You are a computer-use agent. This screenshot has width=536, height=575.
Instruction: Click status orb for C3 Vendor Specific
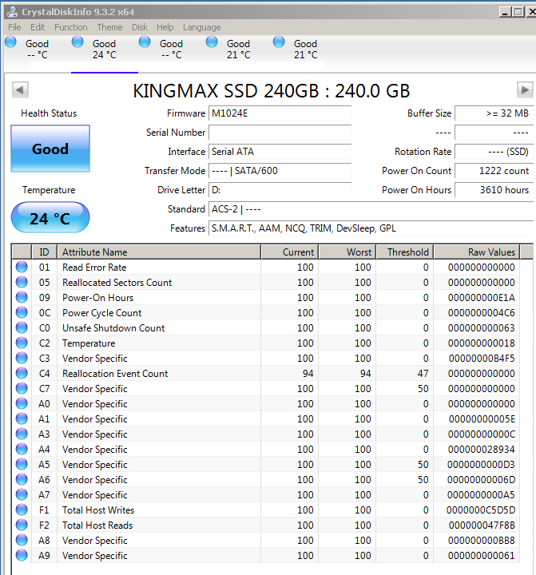point(22,358)
